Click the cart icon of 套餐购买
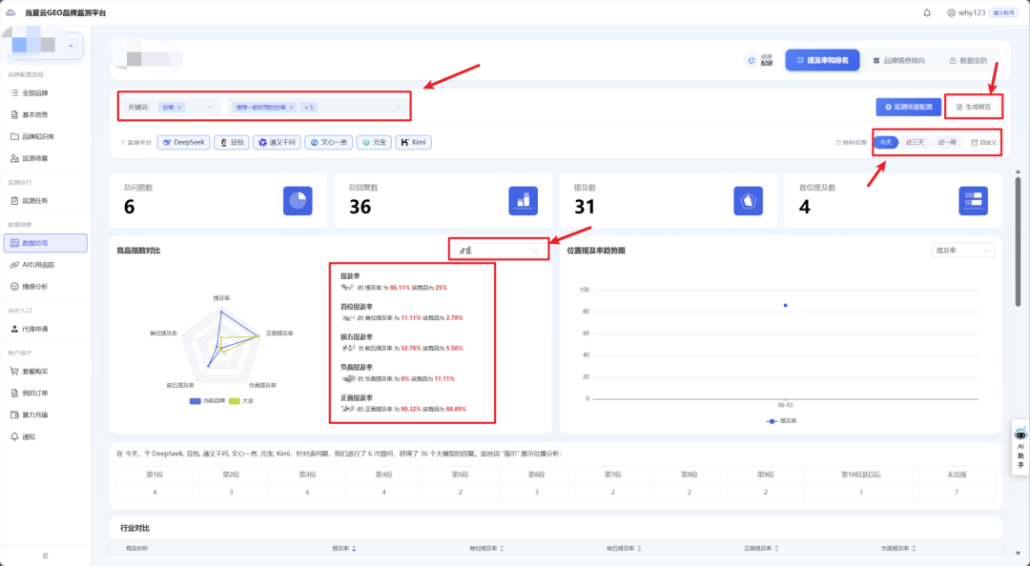The image size is (1030, 566). point(14,372)
